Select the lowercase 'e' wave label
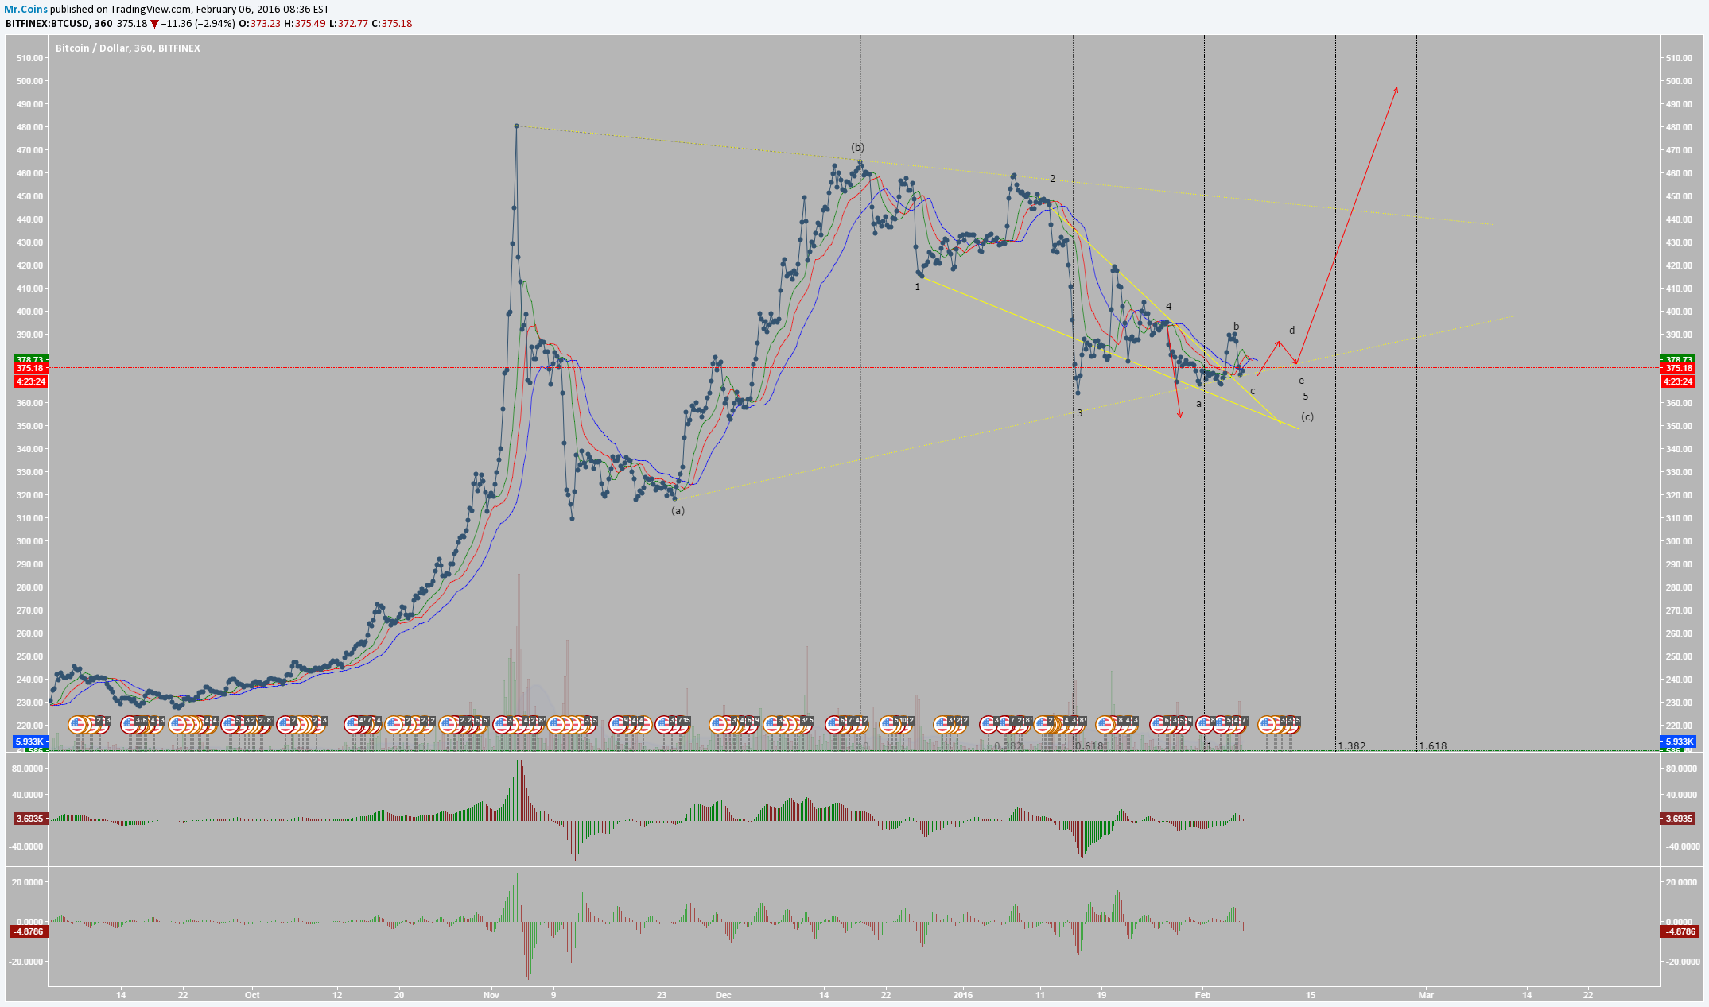 tap(1301, 381)
